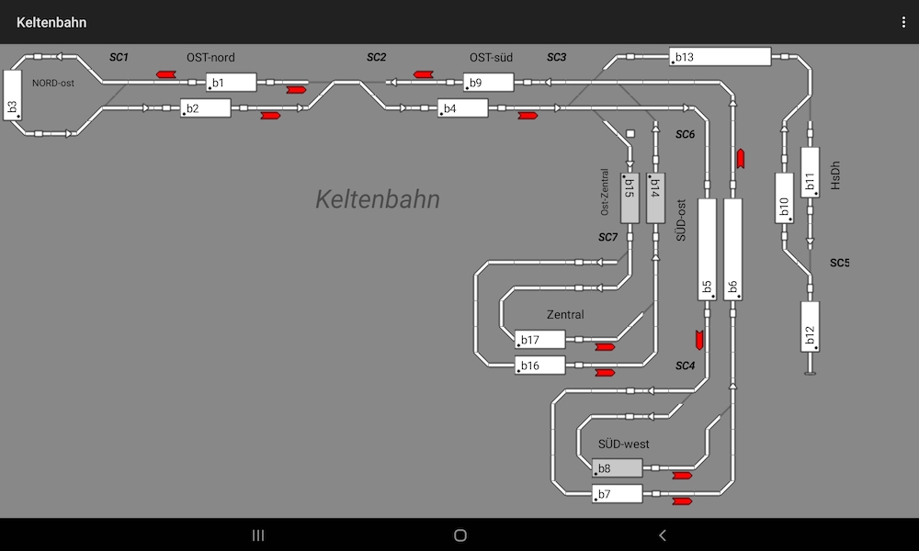Toggle the red signal left of block b1
This screenshot has height=551, width=919.
166,73
